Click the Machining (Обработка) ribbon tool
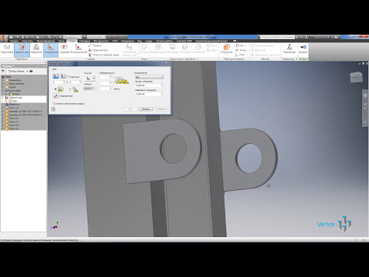 coord(36,48)
